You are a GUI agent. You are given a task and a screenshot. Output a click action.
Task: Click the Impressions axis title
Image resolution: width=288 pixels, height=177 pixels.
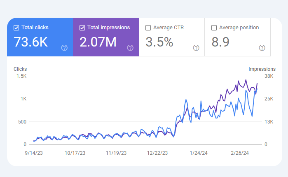click(262, 69)
